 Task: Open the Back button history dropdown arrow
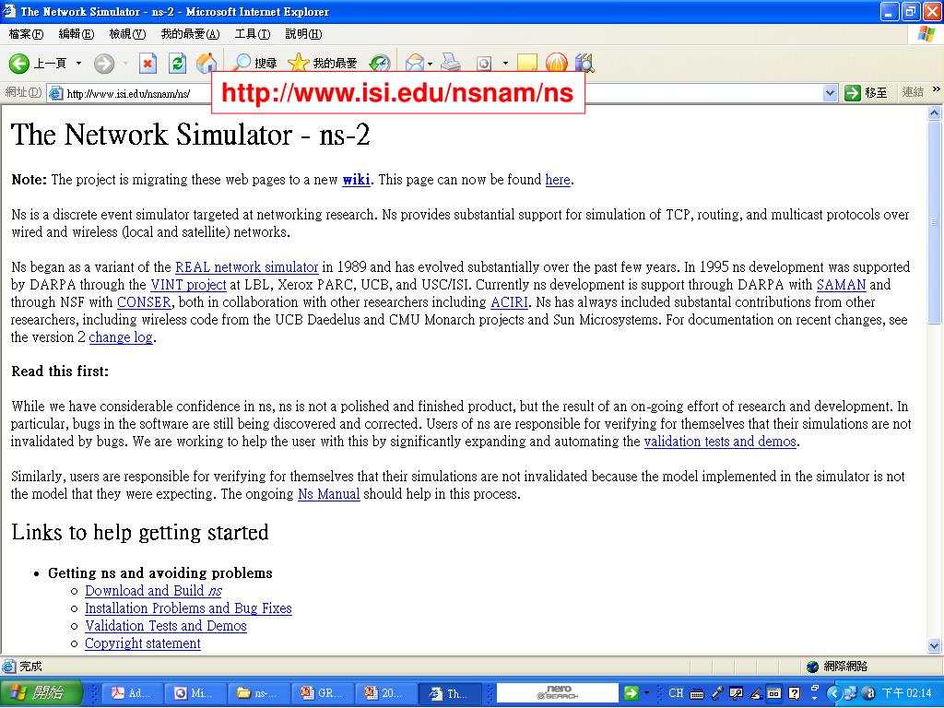[78, 64]
